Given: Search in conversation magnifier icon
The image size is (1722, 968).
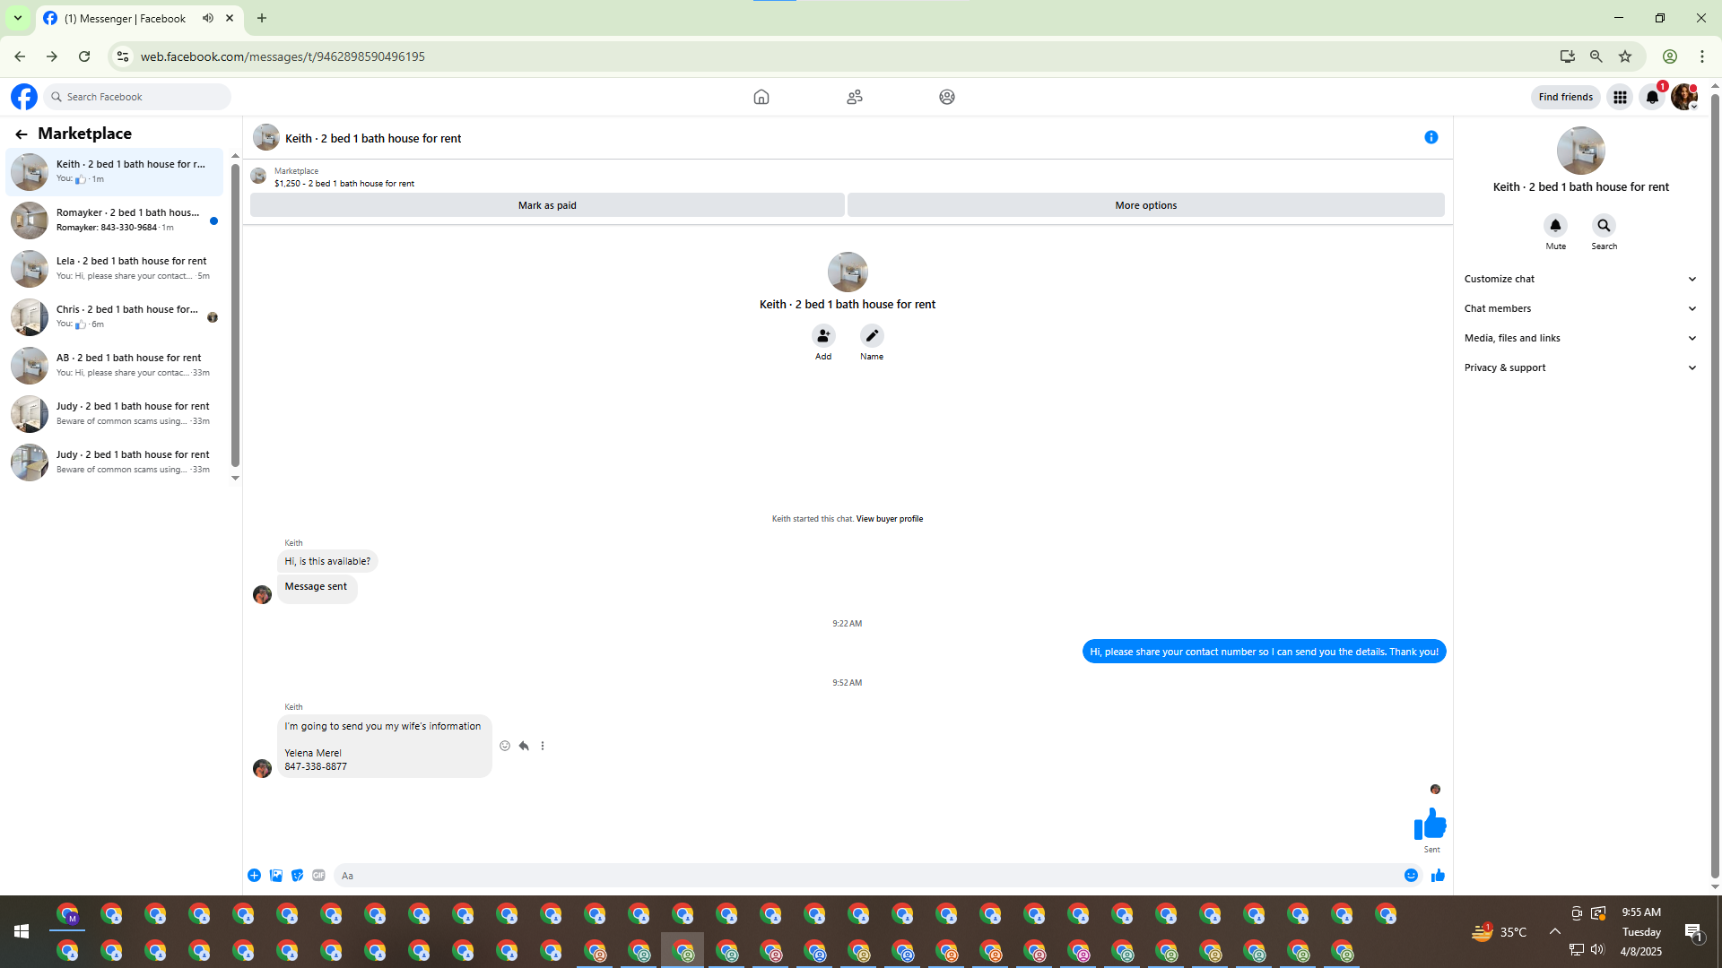Looking at the screenshot, I should tap(1604, 226).
